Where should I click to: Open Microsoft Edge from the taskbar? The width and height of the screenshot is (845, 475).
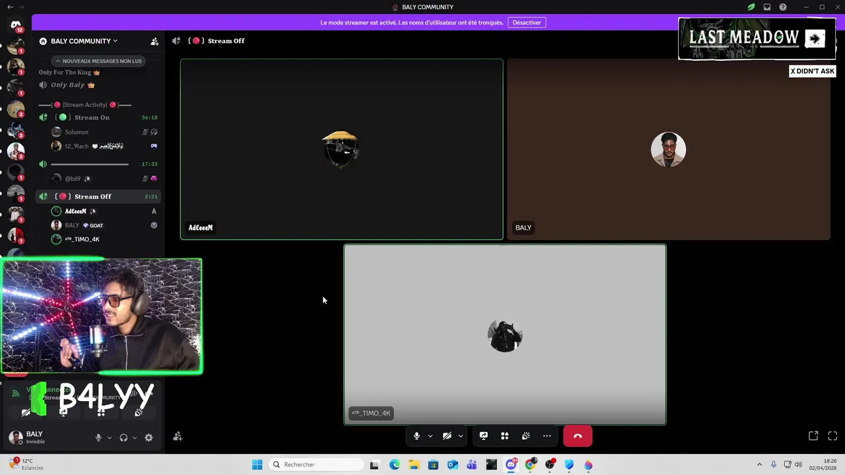point(394,464)
